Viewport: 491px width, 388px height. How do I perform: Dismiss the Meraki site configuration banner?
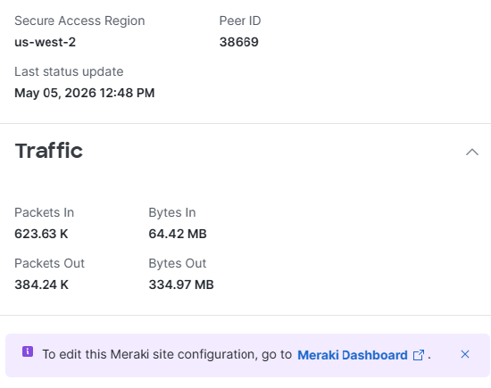pyautogui.click(x=465, y=354)
